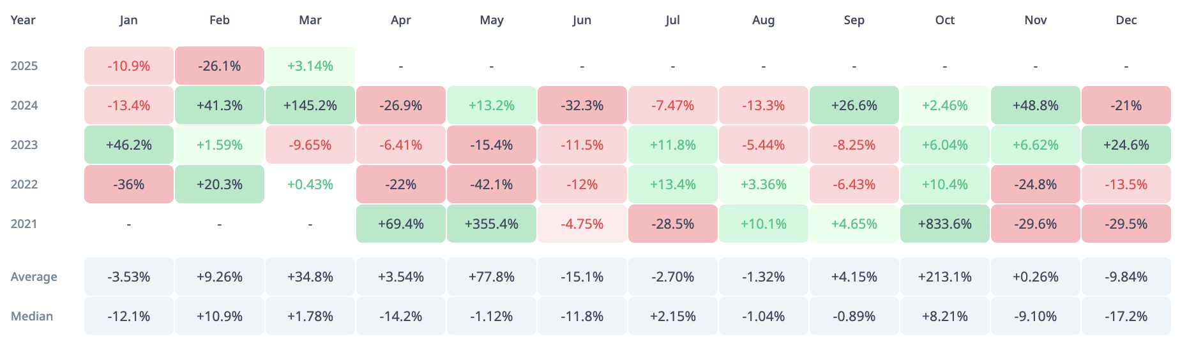This screenshot has height=344, width=1180.
Task: Select the October average +213.1% cell
Action: 945,276
